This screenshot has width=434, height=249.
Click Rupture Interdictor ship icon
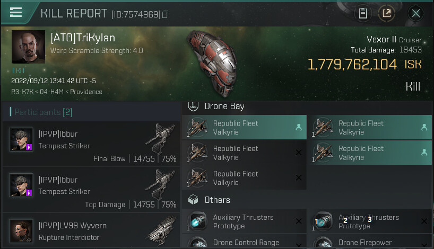pos(161,230)
